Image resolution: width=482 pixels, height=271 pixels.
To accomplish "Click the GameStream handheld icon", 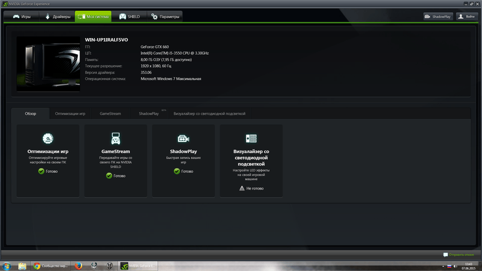I will pos(116,138).
